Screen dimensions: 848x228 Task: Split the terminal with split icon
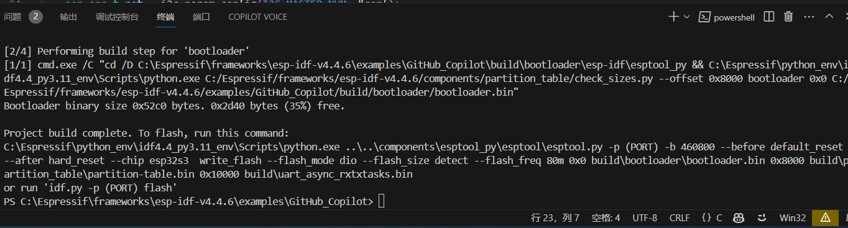pos(769,17)
